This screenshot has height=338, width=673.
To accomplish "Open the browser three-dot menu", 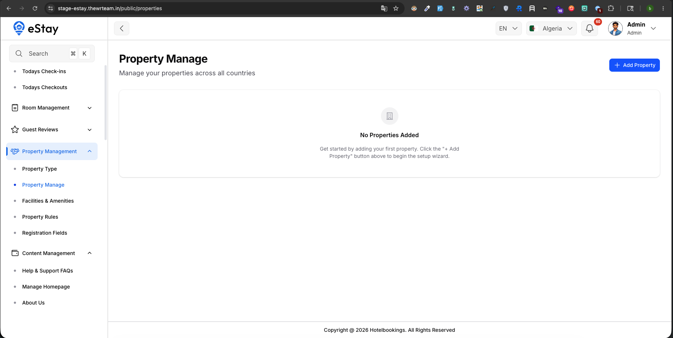I will (663, 8).
